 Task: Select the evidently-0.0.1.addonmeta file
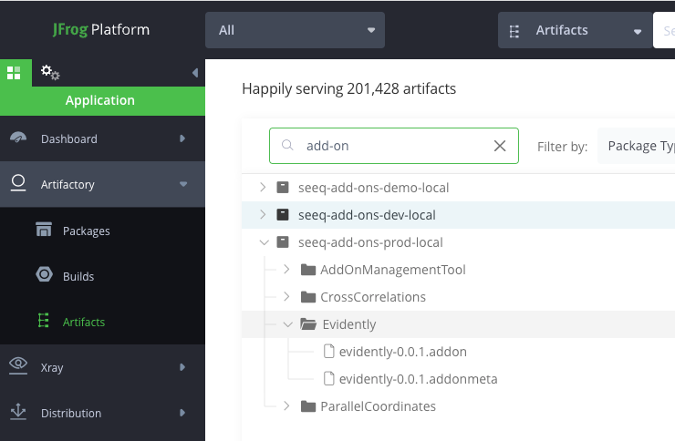coord(418,379)
